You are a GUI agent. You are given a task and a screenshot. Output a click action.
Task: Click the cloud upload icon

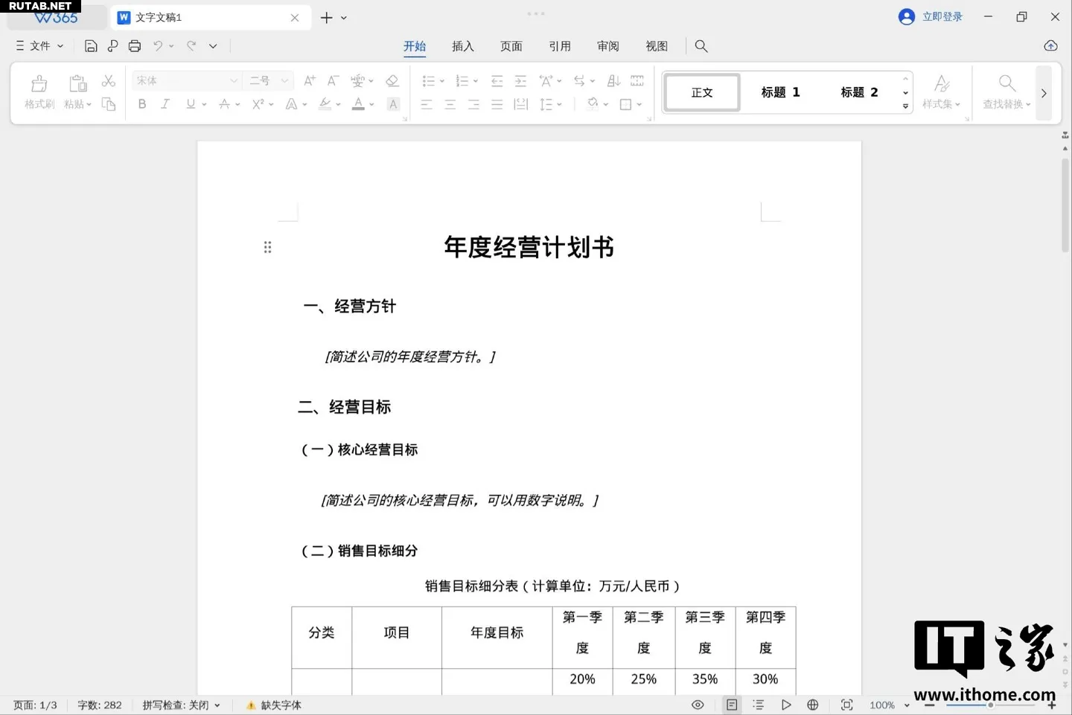tap(1050, 46)
